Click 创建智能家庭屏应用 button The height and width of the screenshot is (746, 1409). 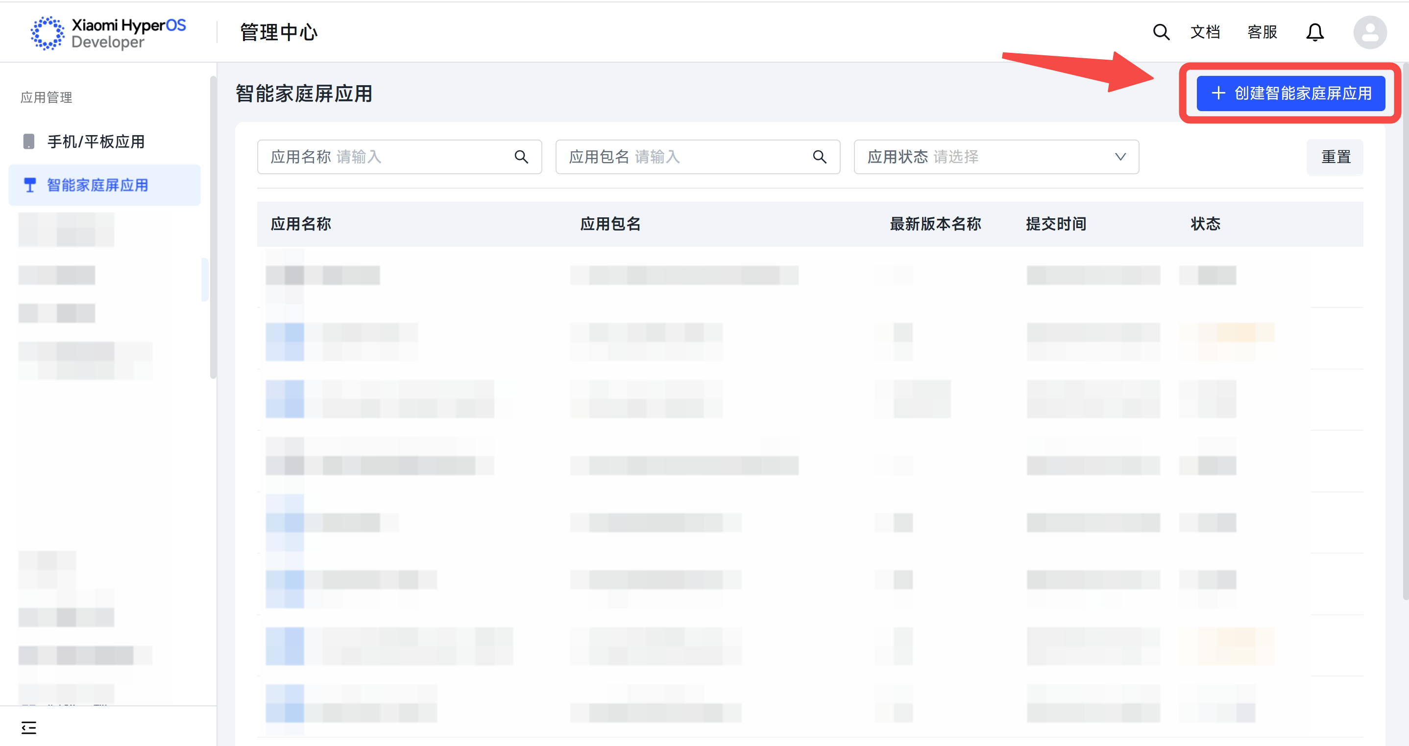pos(1290,93)
